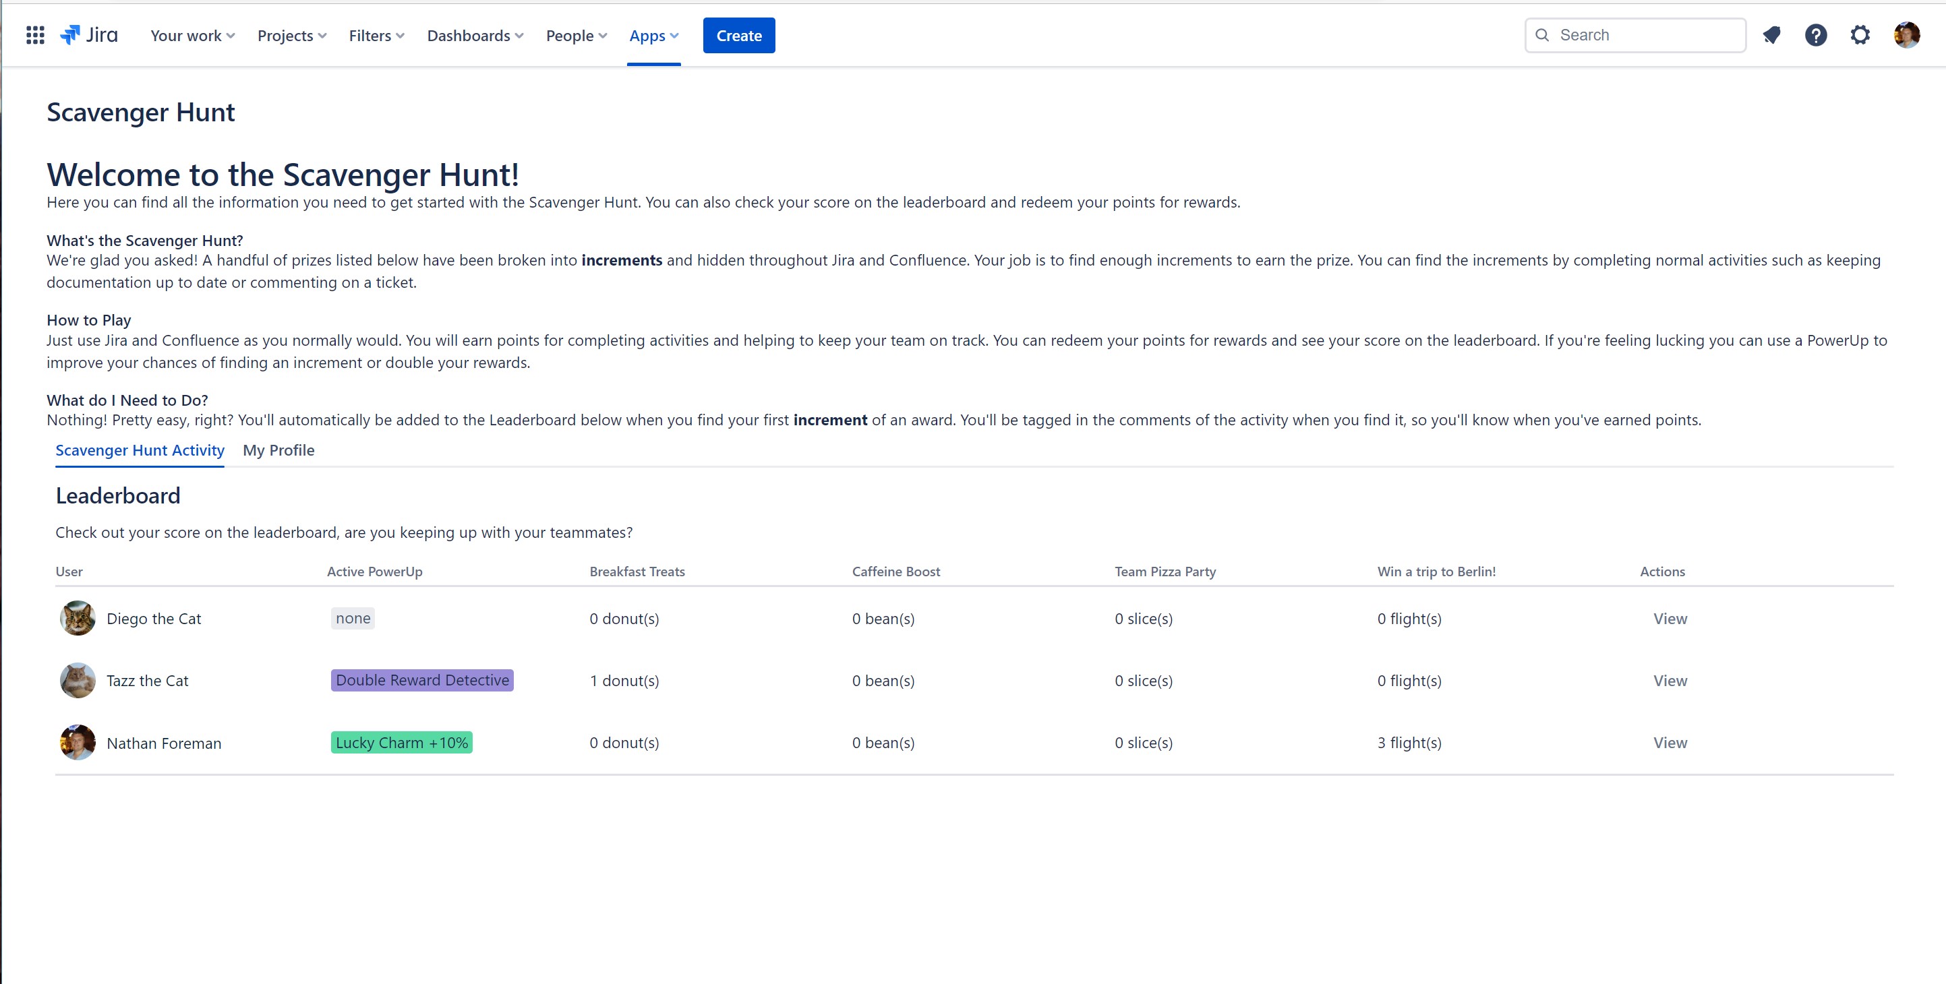Click the Jira logo
Screen dimensions: 1946x984
pyautogui.click(x=89, y=36)
